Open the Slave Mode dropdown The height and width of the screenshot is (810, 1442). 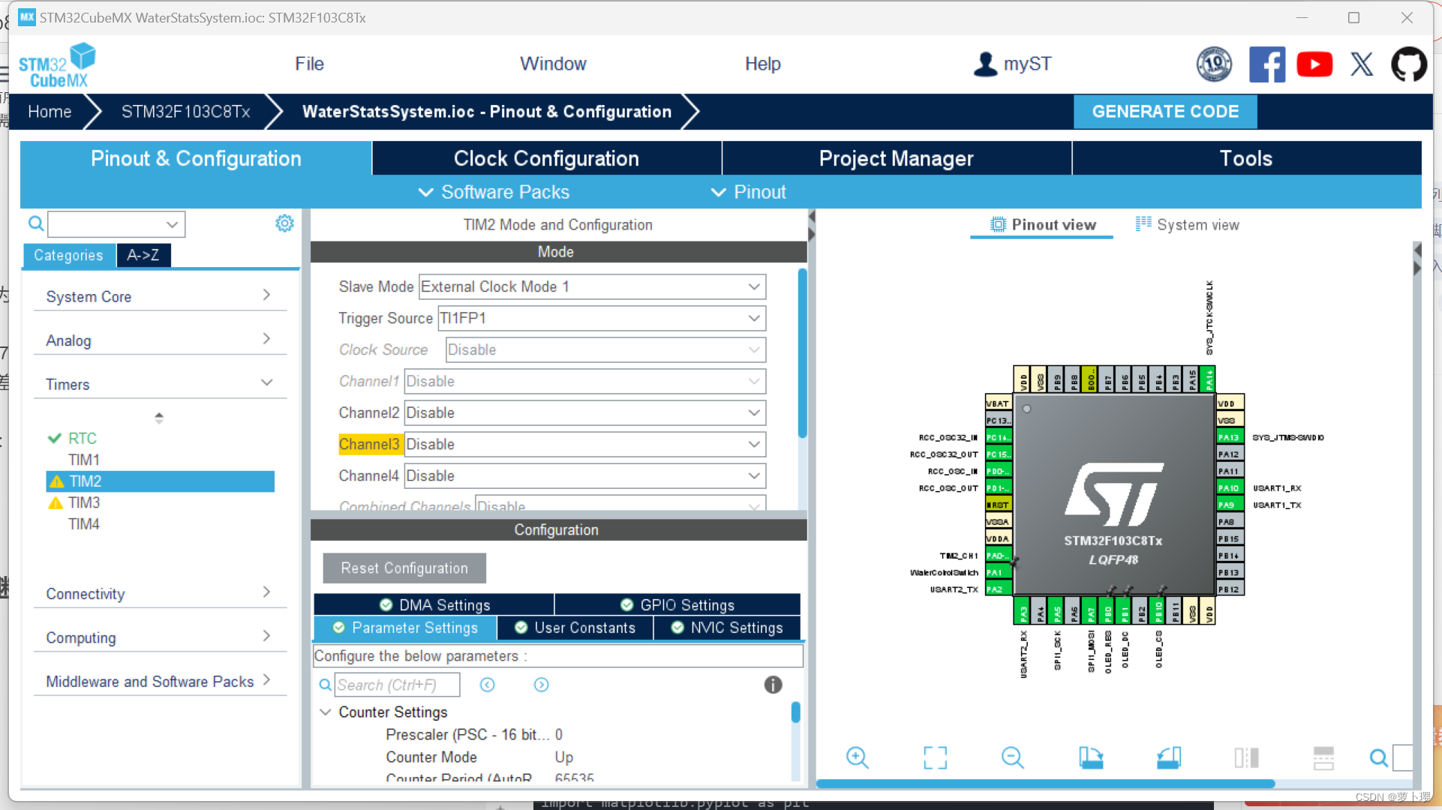tap(753, 286)
